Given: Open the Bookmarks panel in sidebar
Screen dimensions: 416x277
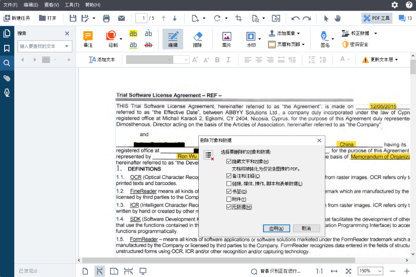Looking at the screenshot, I should pos(7,48).
